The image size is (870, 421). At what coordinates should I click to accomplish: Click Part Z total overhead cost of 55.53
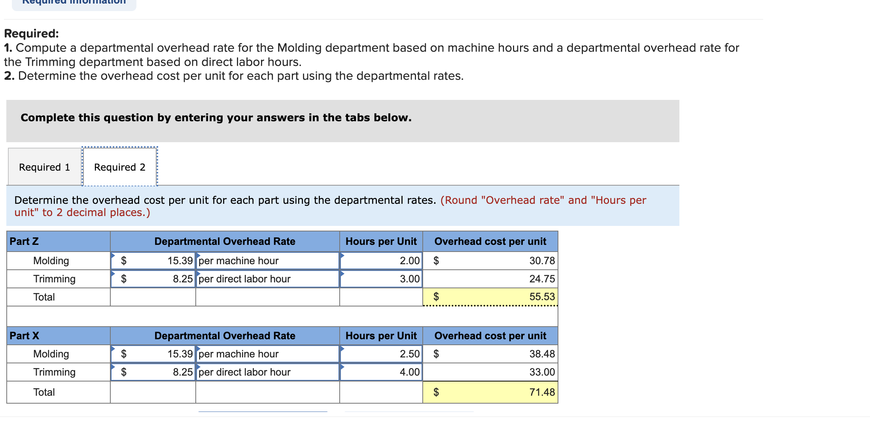tap(490, 297)
